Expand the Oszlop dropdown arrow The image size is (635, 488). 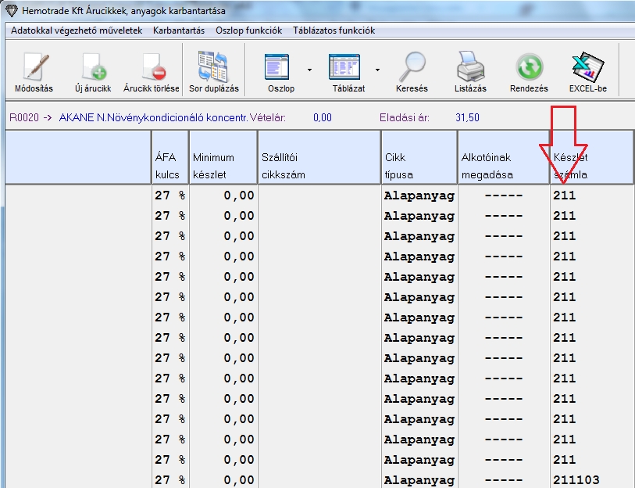[x=309, y=70]
